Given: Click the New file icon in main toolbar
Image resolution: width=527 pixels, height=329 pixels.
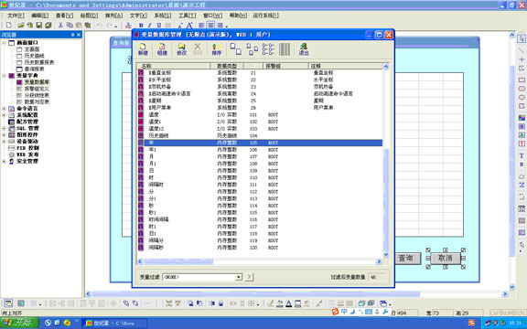Looking at the screenshot, I should pos(9,25).
